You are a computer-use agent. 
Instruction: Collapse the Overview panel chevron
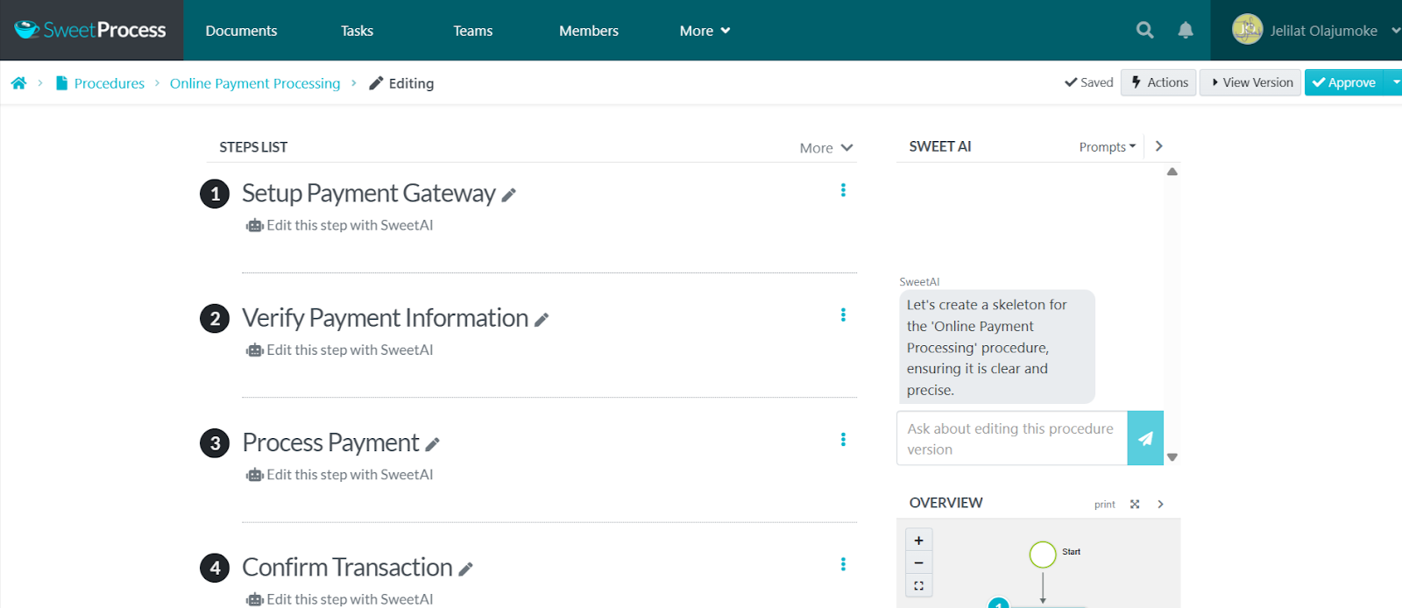1160,504
